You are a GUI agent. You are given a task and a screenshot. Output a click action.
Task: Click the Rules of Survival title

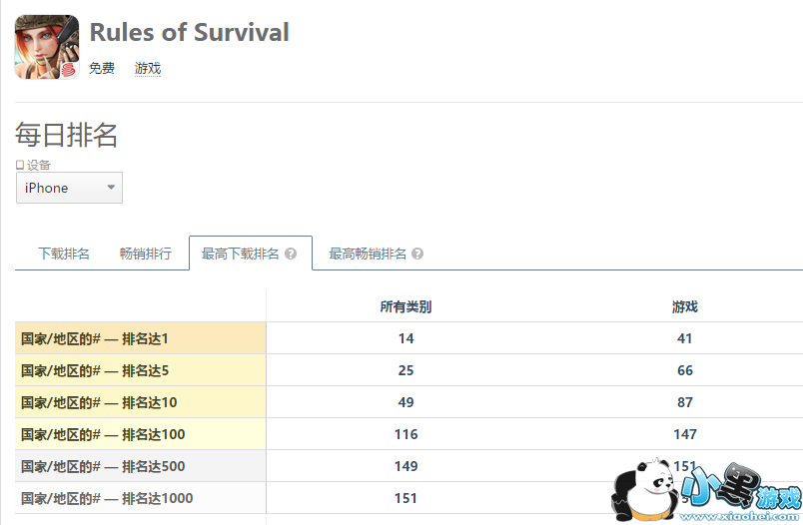click(x=190, y=32)
